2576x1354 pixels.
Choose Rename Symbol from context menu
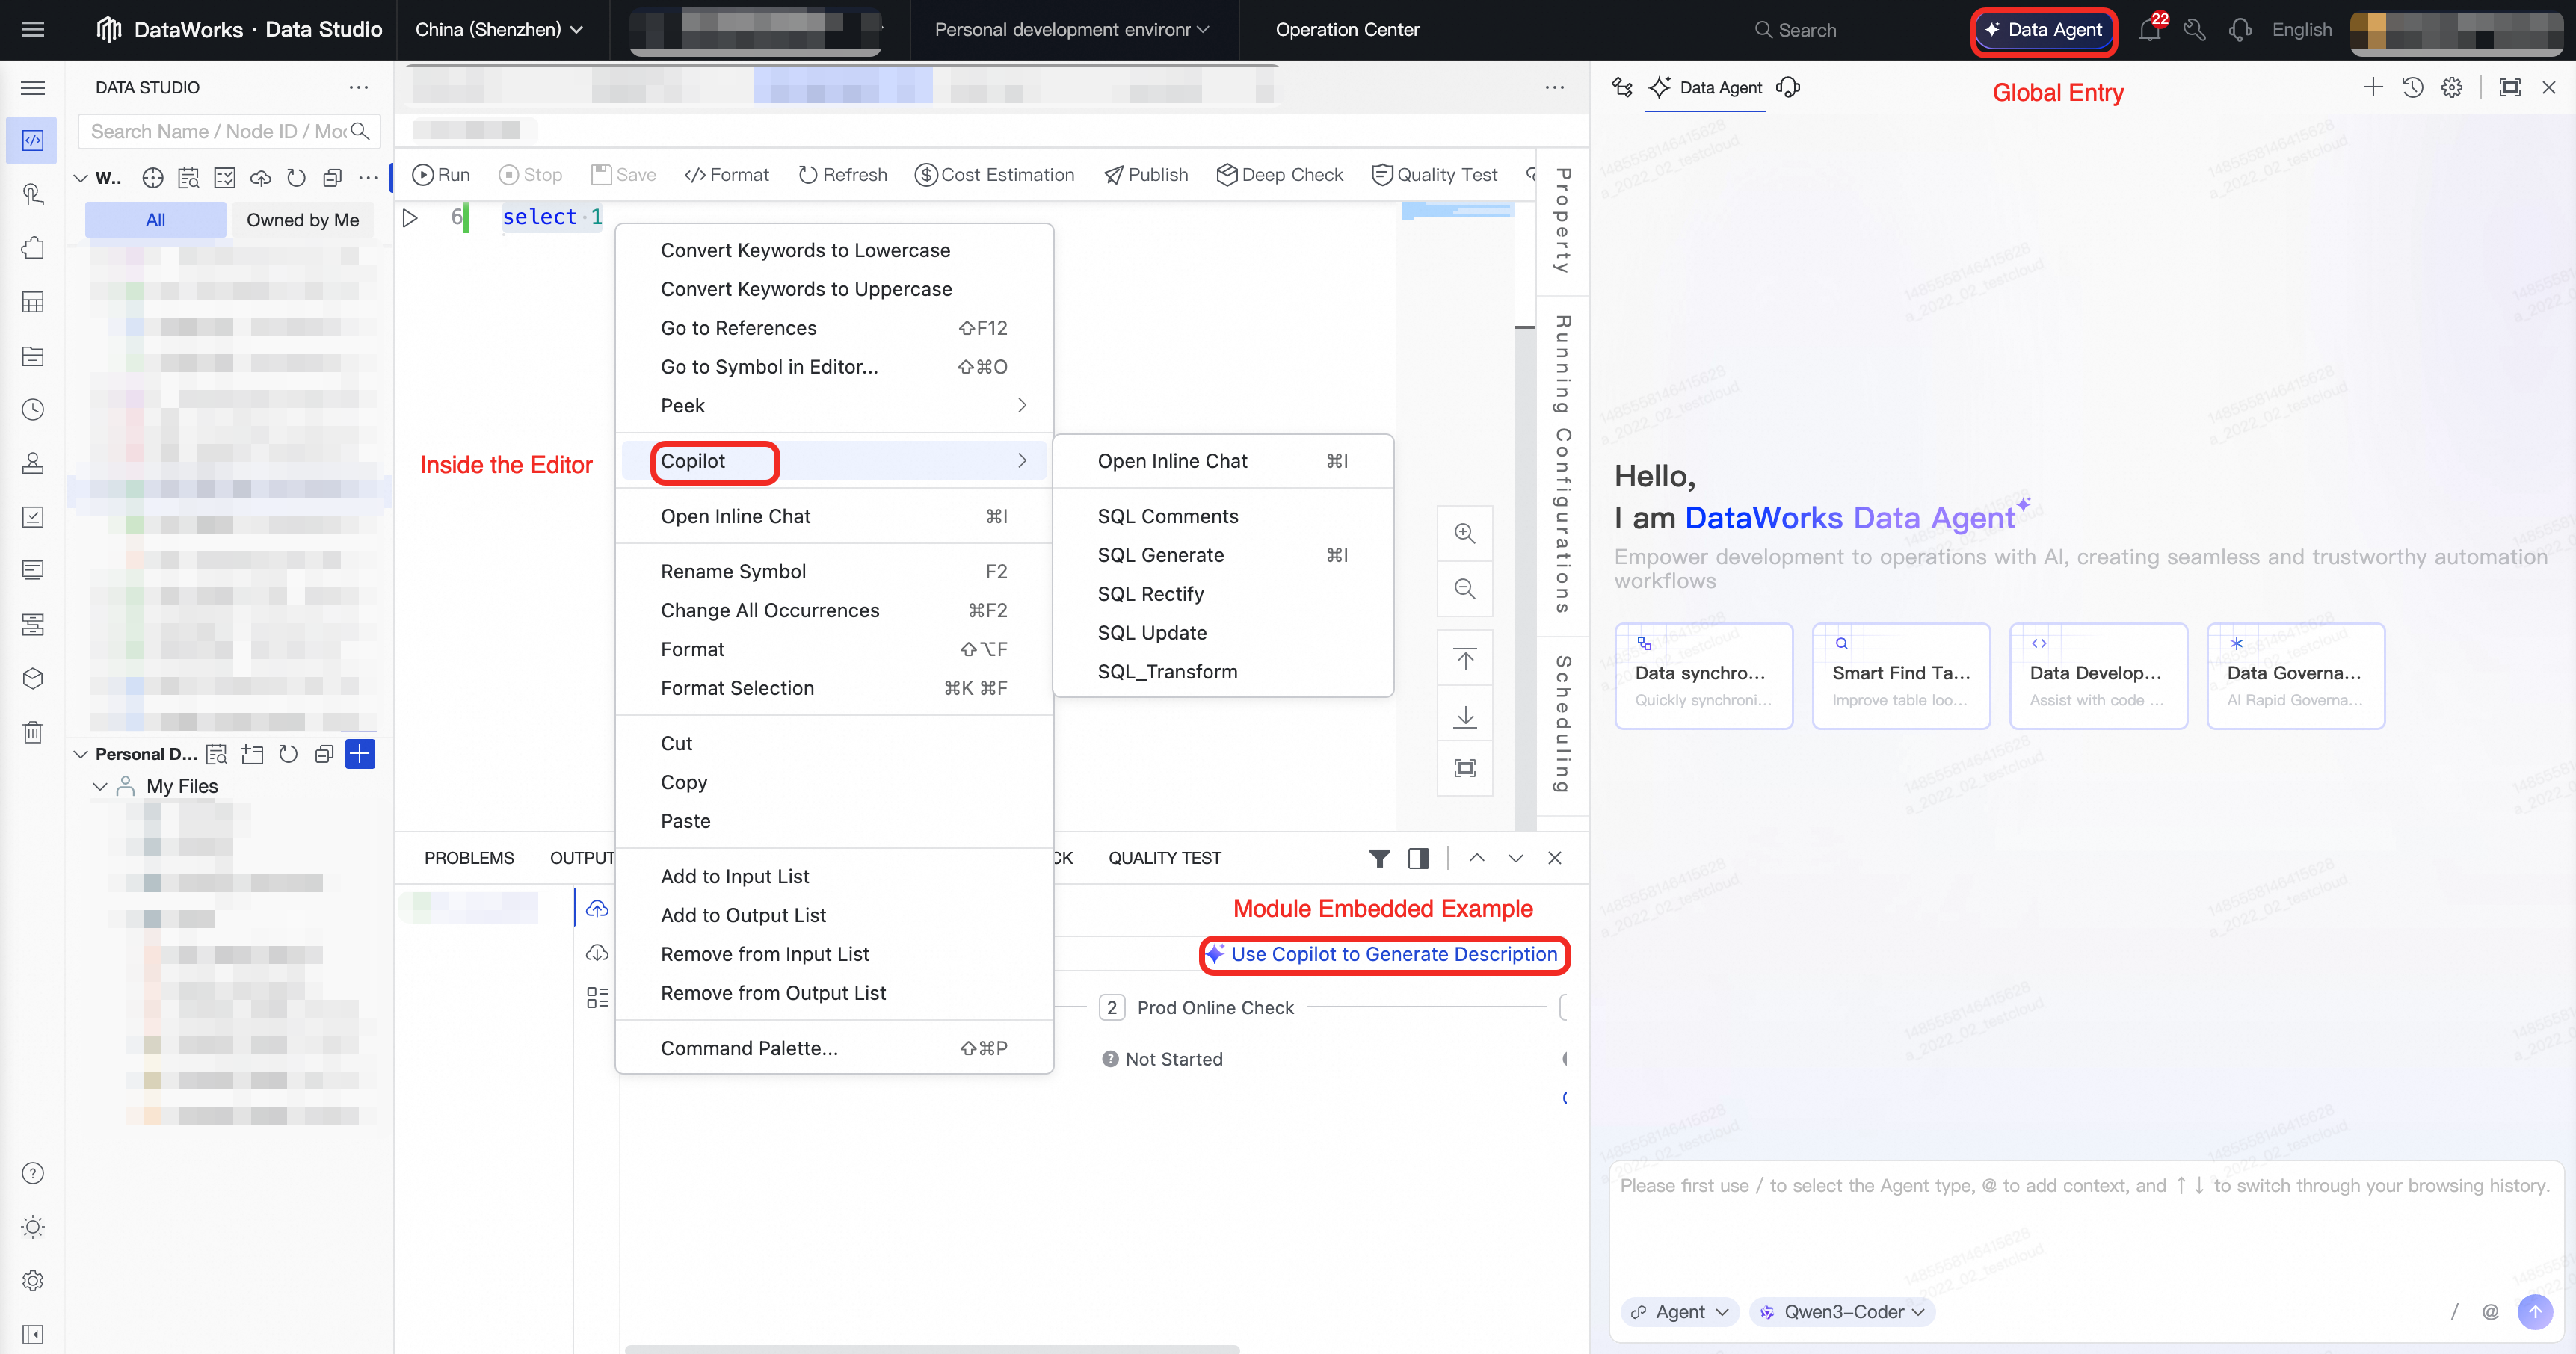[834, 571]
